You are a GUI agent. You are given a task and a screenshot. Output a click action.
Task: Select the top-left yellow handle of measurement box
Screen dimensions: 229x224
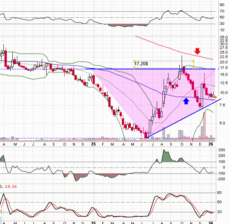tap(134, 61)
